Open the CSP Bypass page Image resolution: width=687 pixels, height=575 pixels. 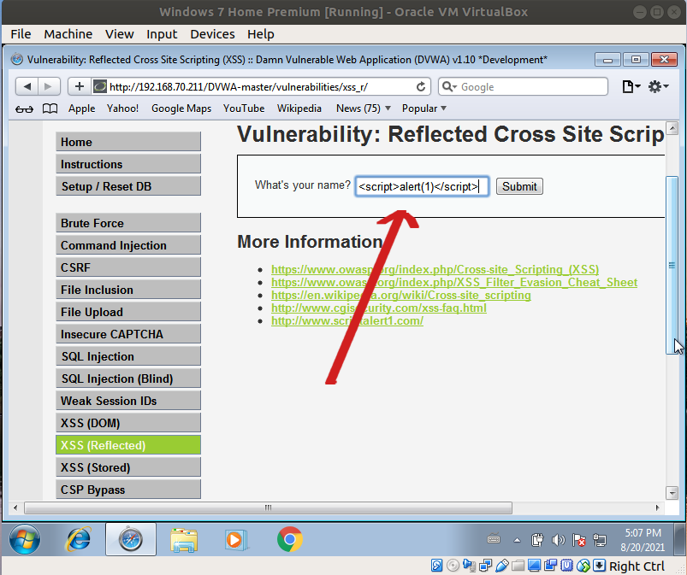point(128,490)
